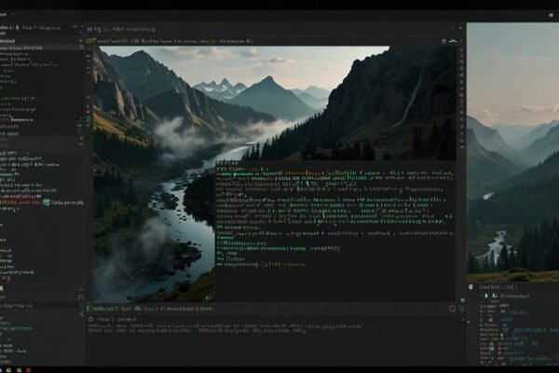Screen dimensions: 559x373
Task: Click the magnifier icon in the bottom panel header
Action: click(x=453, y=308)
